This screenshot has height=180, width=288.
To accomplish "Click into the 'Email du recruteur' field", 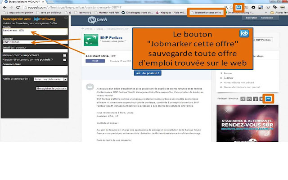I will [35, 51].
